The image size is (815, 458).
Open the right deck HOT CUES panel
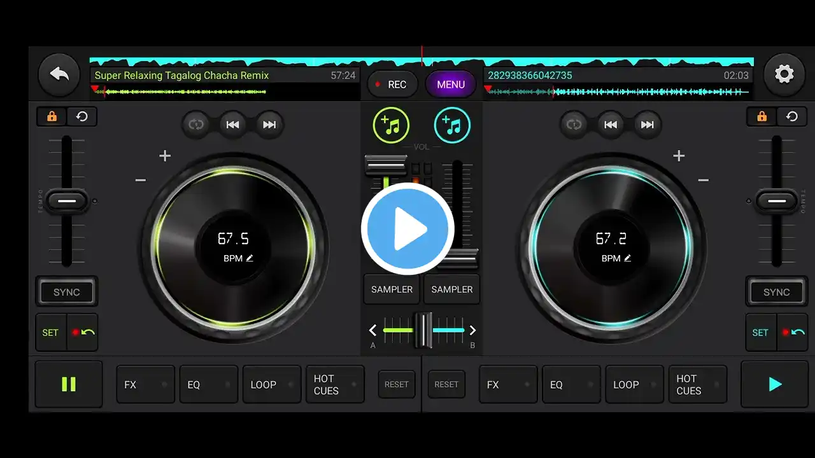(698, 384)
